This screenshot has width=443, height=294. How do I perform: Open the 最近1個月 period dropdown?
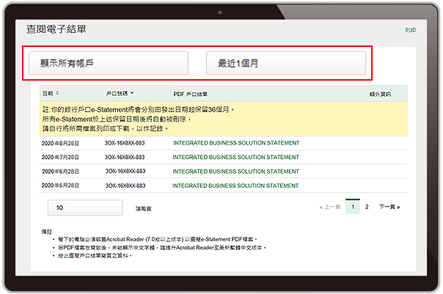(286, 63)
